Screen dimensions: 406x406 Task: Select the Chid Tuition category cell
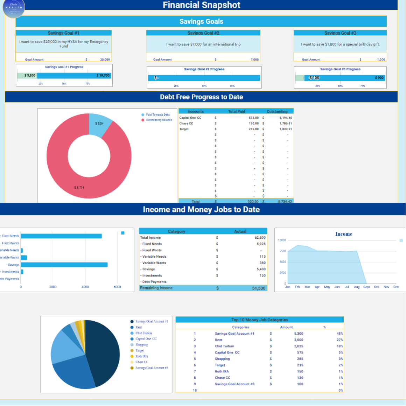[x=224, y=346]
